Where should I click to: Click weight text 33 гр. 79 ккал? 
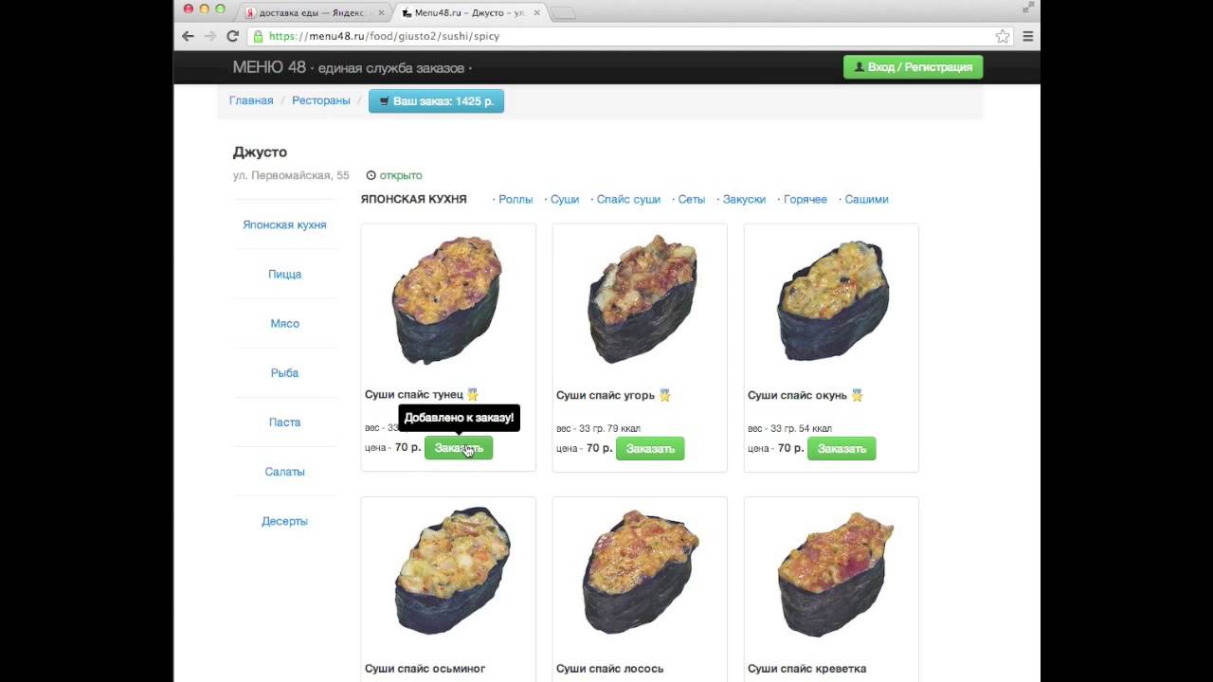(608, 429)
